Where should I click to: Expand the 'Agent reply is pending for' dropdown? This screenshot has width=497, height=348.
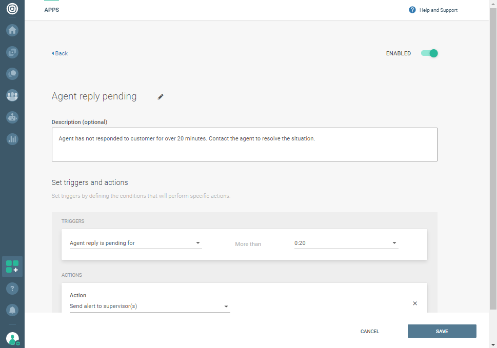(x=135, y=243)
